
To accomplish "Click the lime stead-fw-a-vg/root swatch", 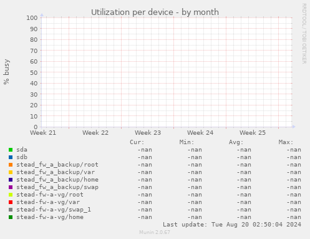I will (11, 195).
